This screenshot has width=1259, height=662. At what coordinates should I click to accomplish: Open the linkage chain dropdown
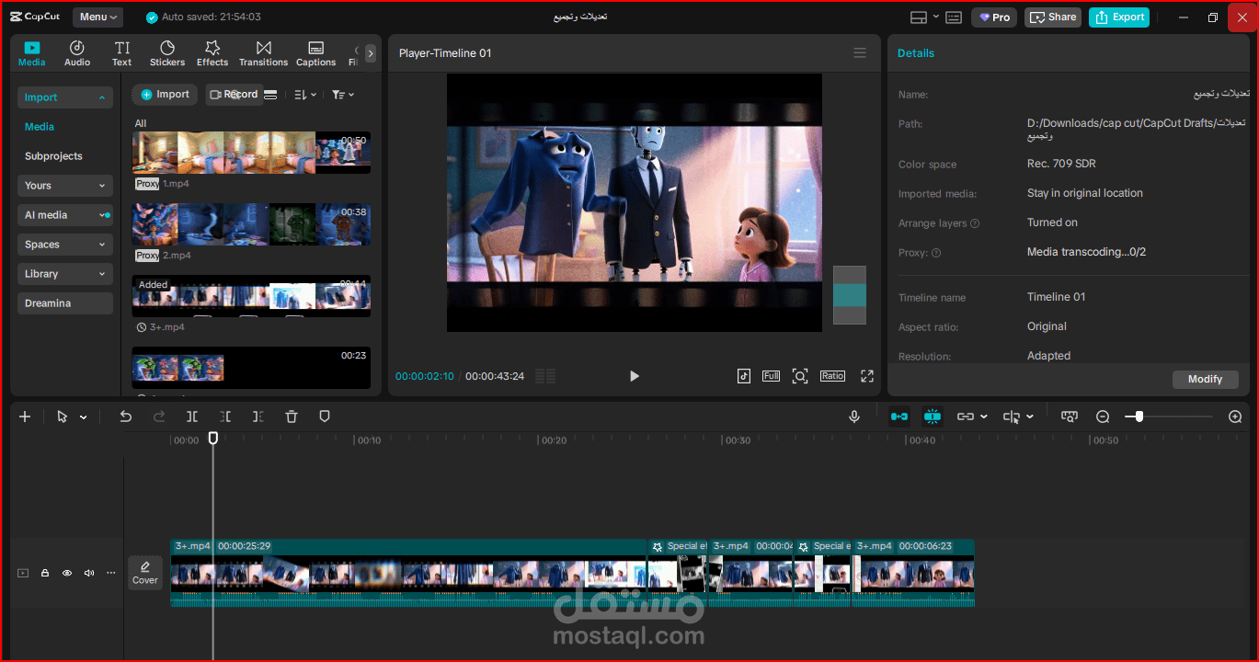[x=972, y=417]
